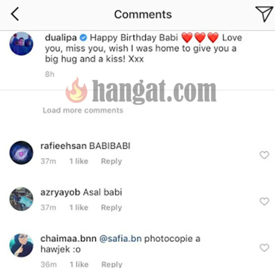Open chaimaa.bnn's avatar
The width and height of the screenshot is (275, 268).
pyautogui.click(x=21, y=245)
